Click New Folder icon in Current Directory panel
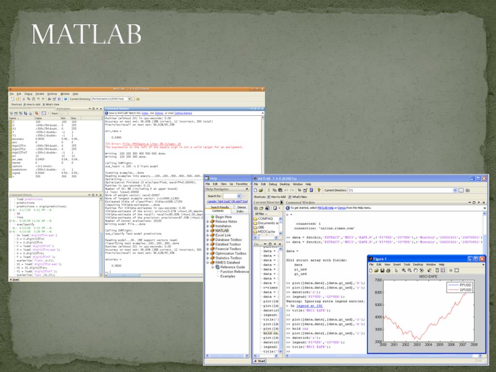This screenshot has height=372, width=496. 261,208
